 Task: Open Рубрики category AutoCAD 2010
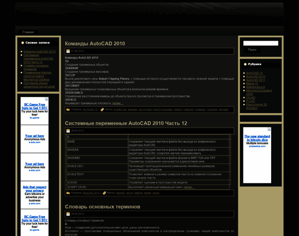coord(256,77)
